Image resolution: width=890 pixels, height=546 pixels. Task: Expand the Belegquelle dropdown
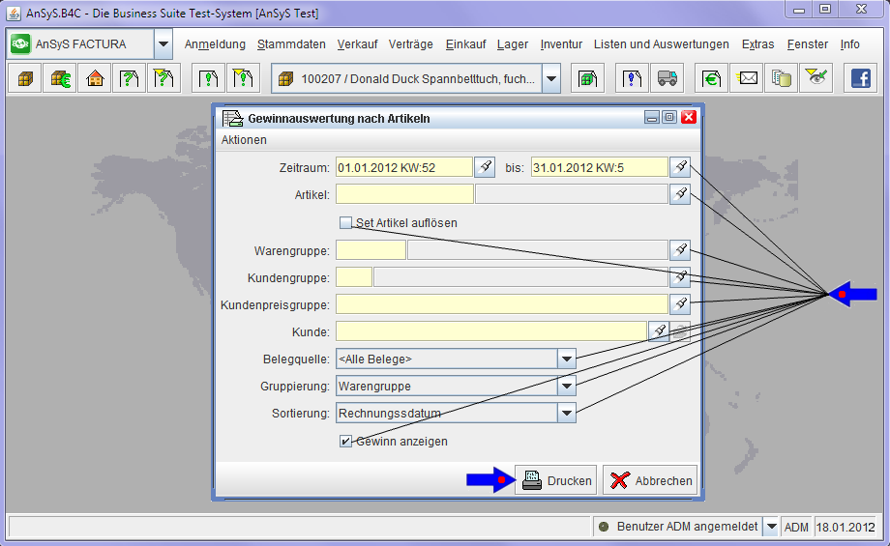coord(567,359)
